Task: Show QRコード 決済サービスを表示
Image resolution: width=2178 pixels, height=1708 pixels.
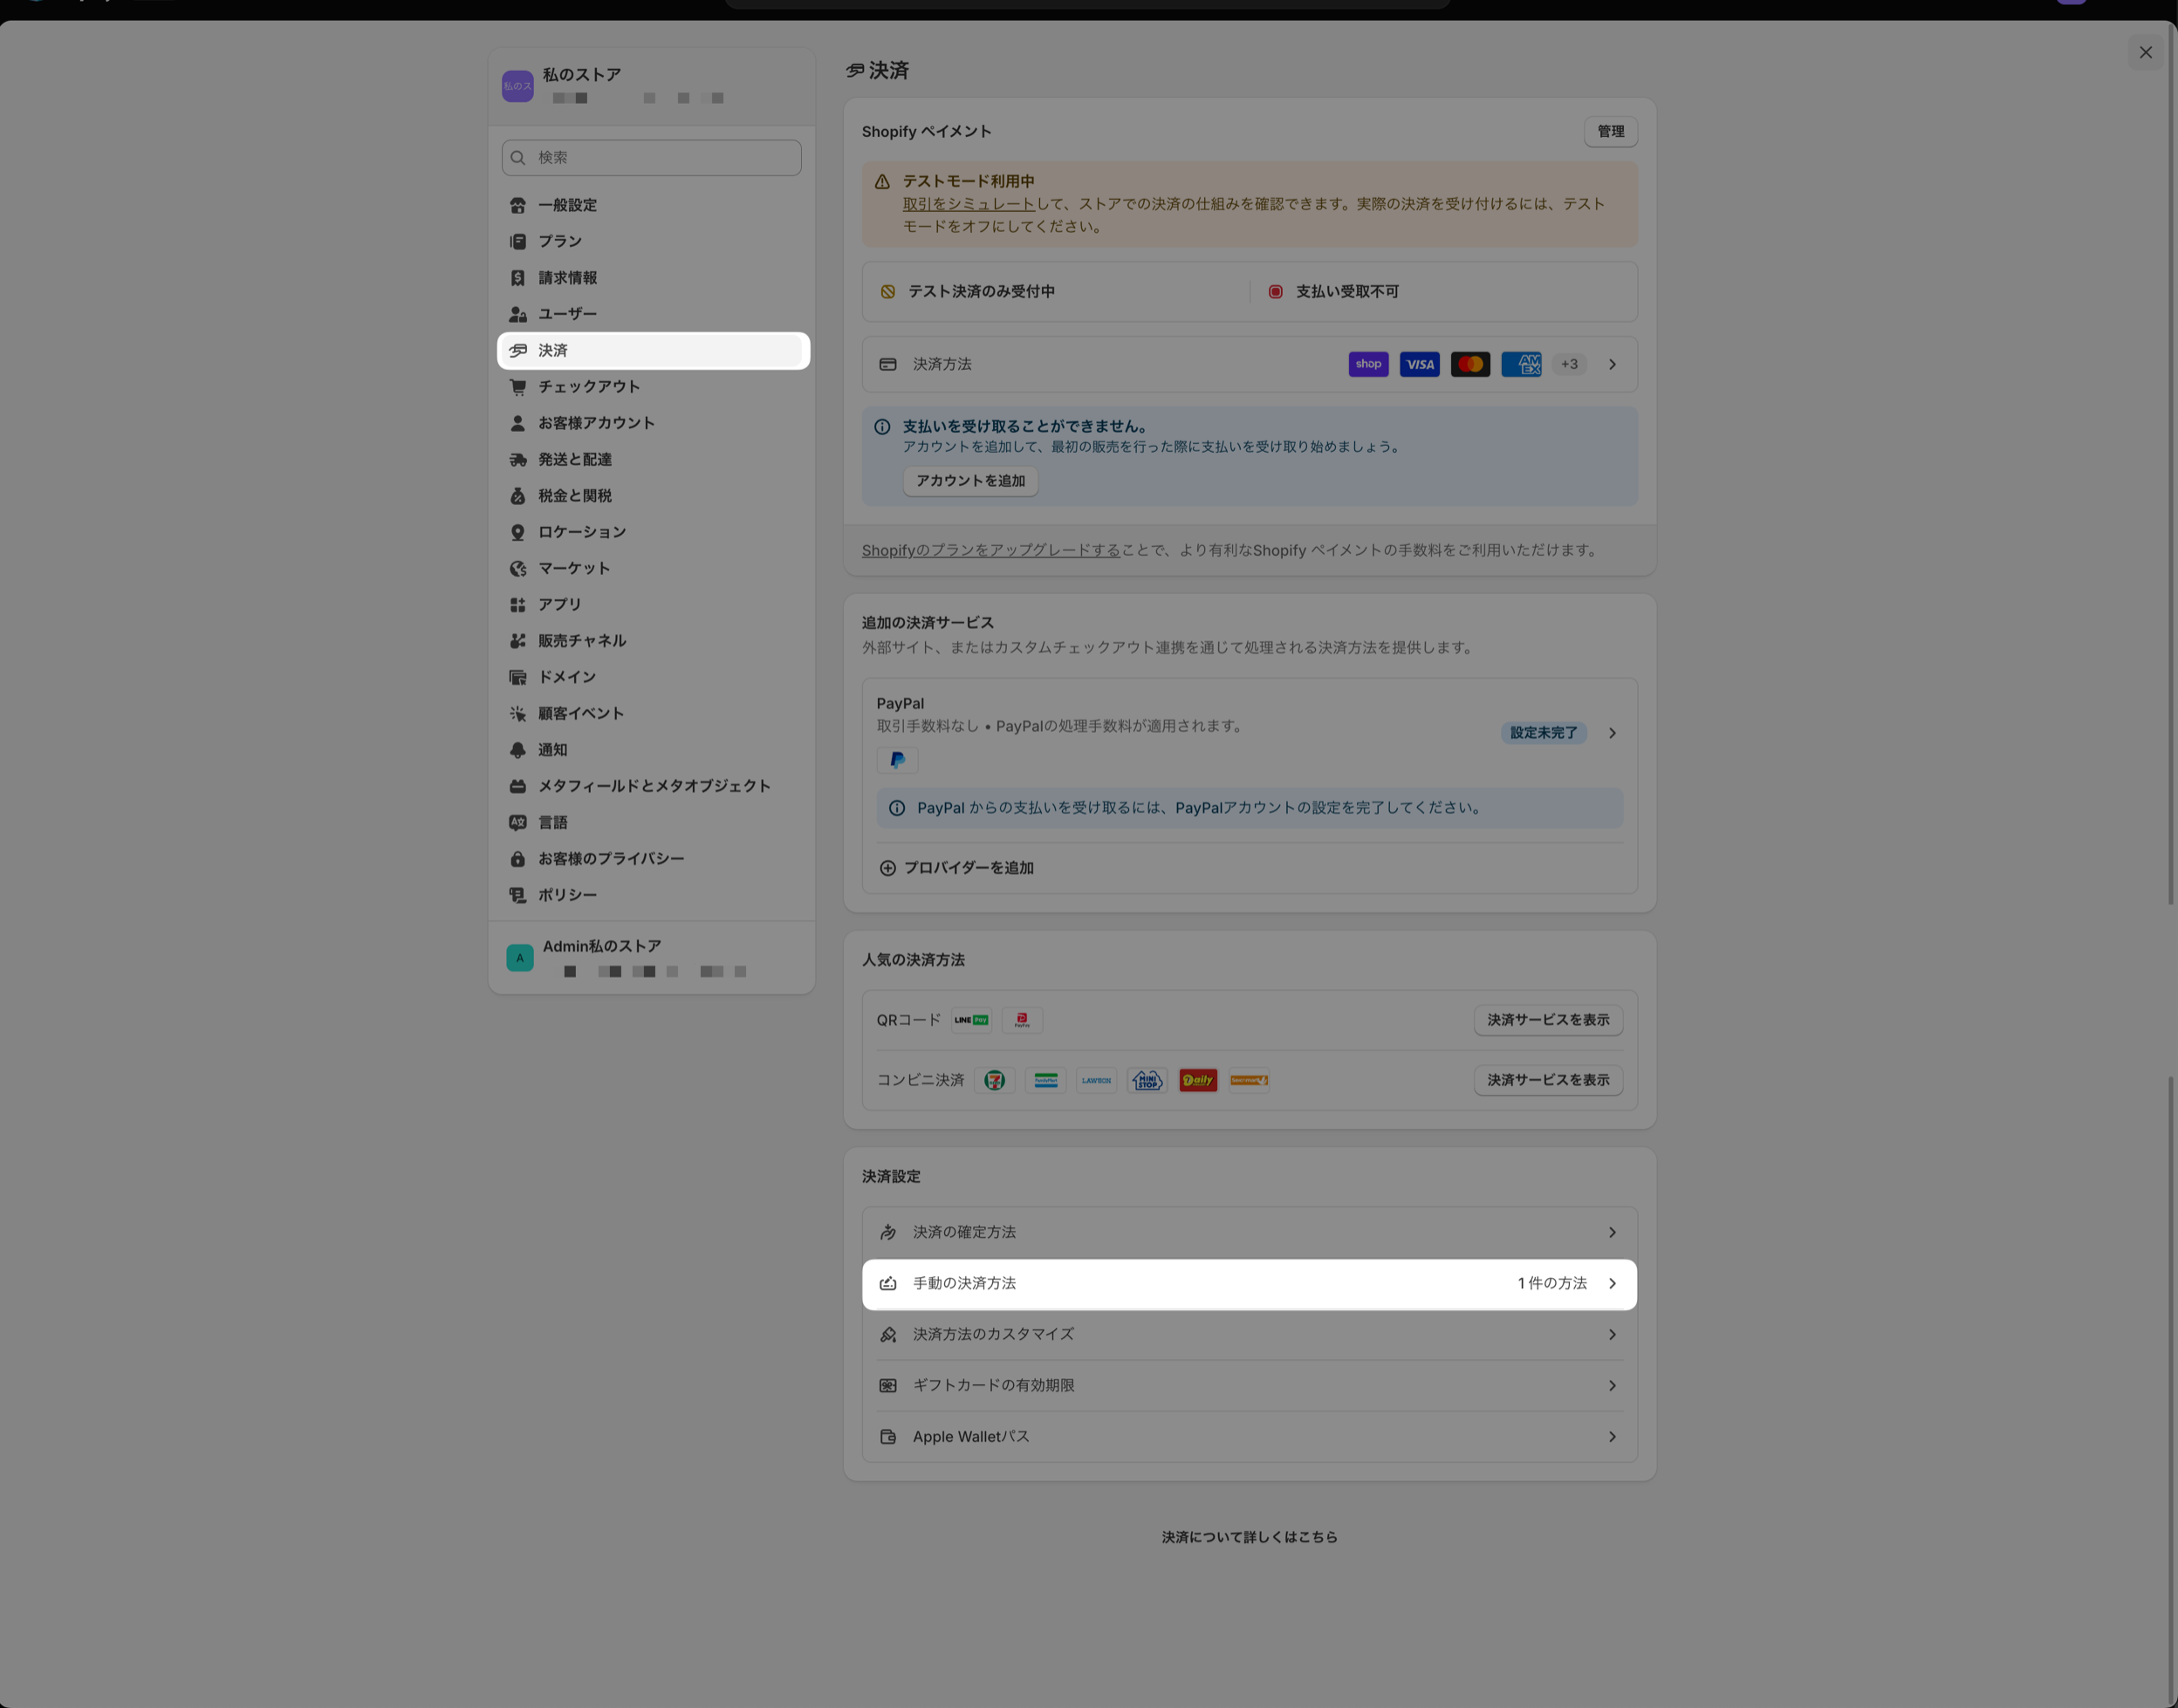Action: click(x=1548, y=1020)
